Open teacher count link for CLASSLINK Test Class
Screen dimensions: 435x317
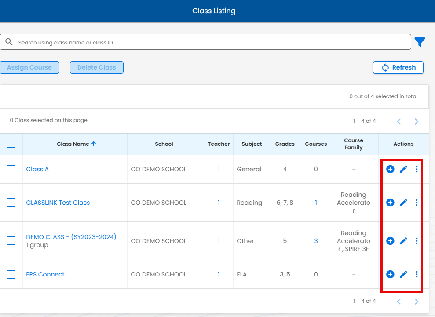(219, 203)
